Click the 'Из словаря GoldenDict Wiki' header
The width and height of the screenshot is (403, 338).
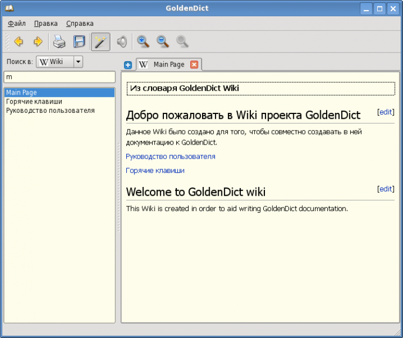261,89
